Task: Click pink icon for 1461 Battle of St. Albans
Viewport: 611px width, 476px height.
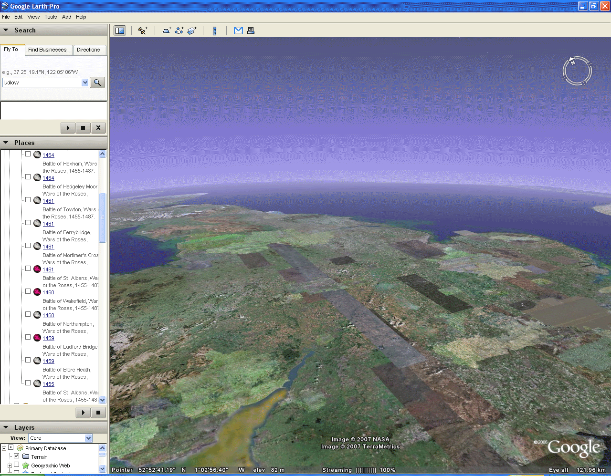Action: pyautogui.click(x=37, y=269)
